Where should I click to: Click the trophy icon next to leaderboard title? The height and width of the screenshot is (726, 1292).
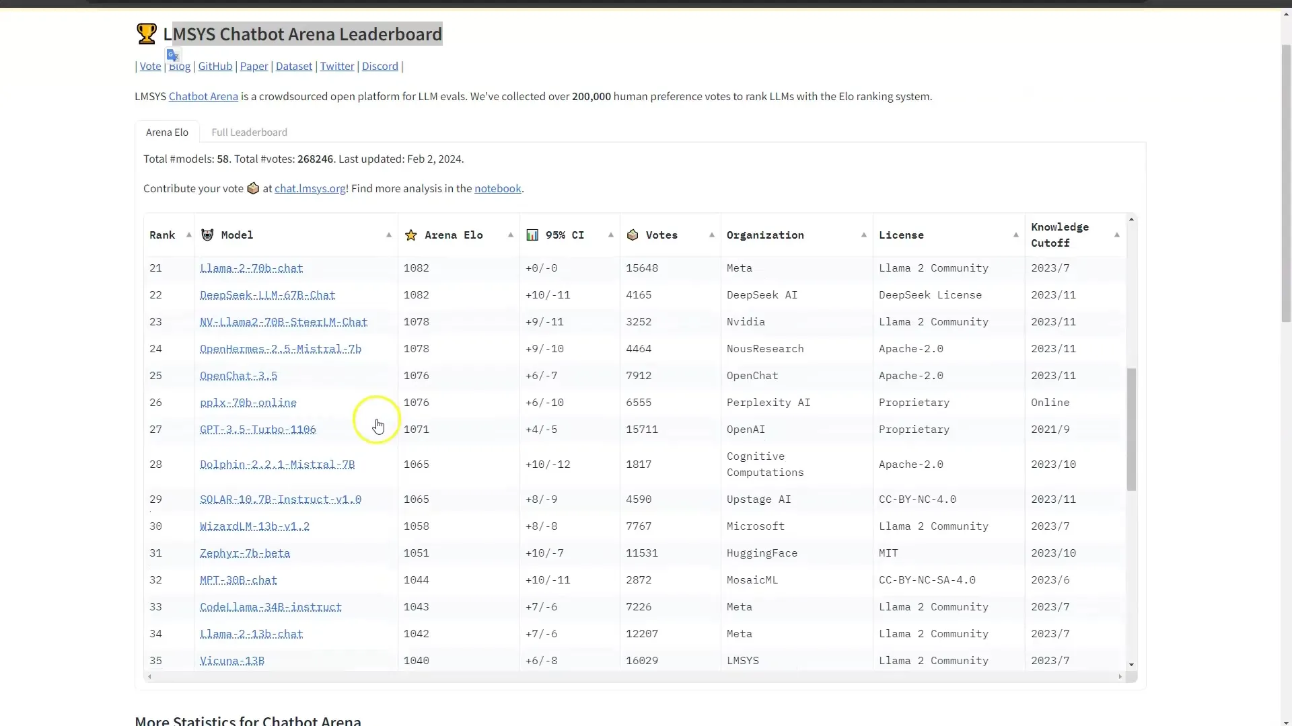click(145, 34)
